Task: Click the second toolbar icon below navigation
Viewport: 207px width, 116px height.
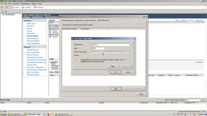Action: point(6,12)
